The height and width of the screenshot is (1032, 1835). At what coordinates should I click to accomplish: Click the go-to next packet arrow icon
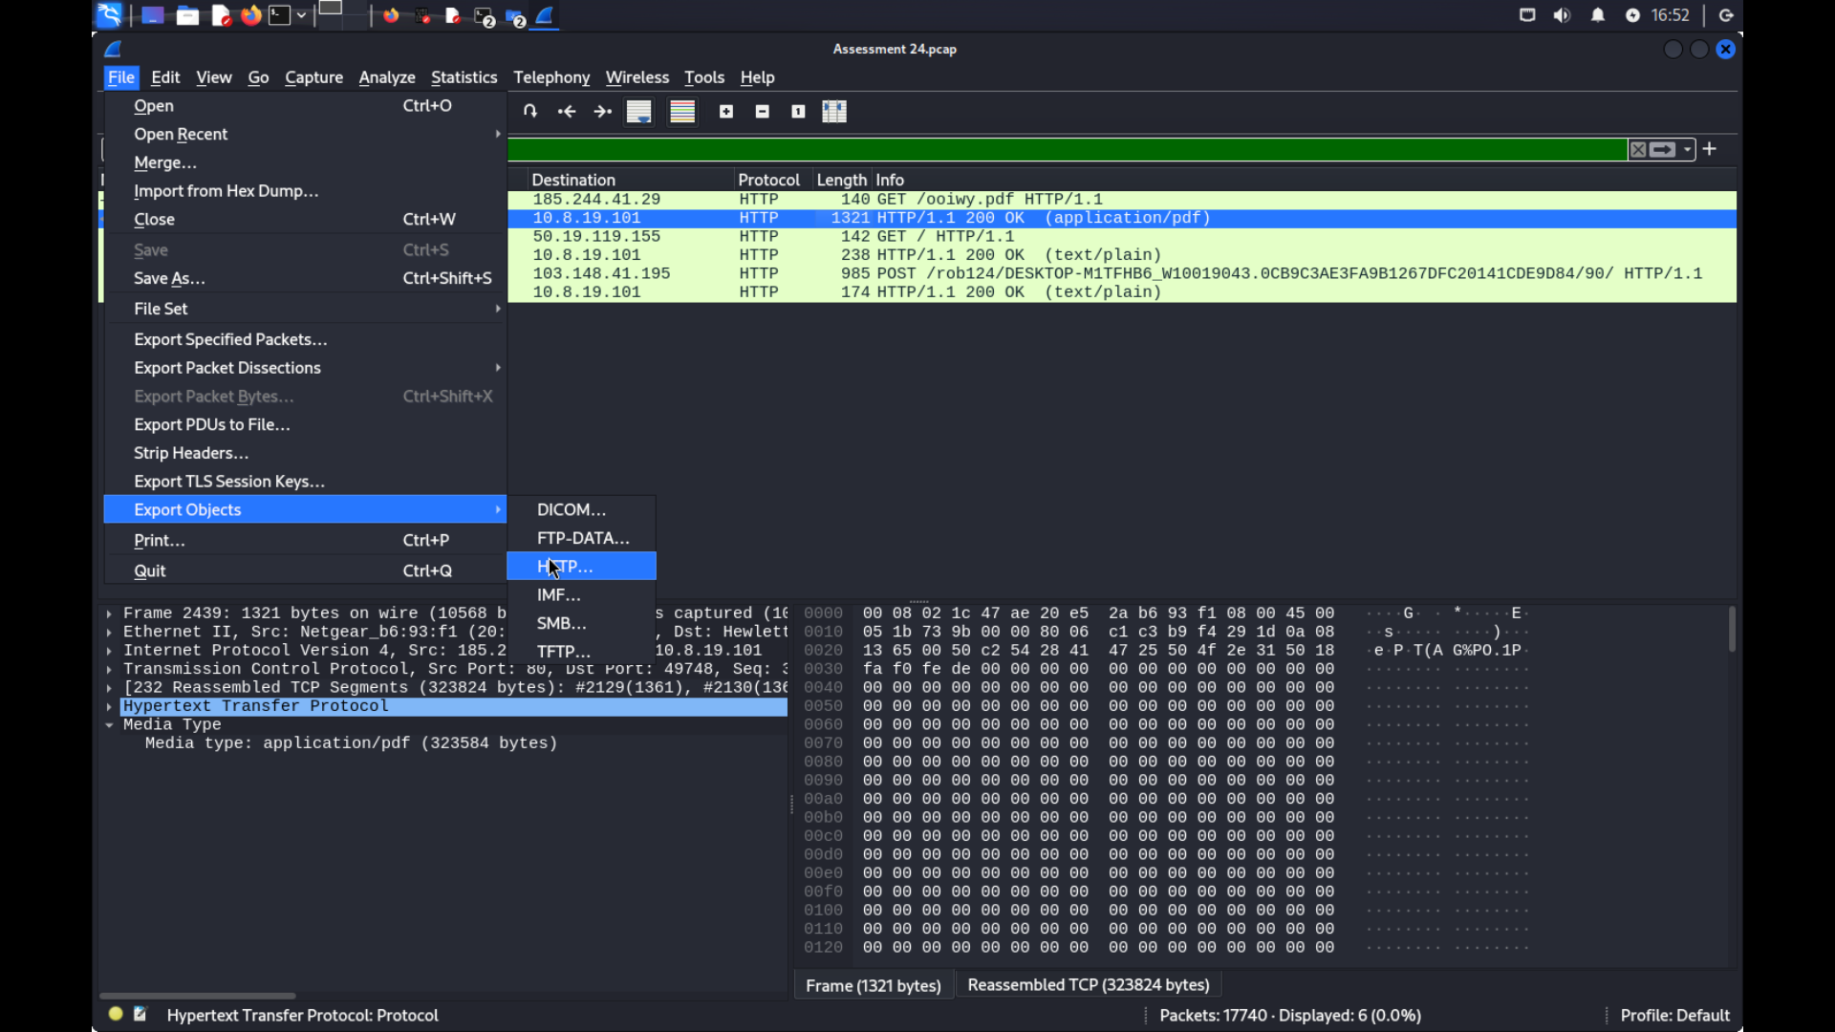(602, 111)
